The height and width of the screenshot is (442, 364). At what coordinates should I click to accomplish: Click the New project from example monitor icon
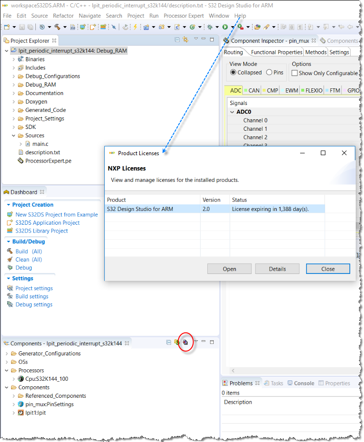pyautogui.click(x=83, y=27)
